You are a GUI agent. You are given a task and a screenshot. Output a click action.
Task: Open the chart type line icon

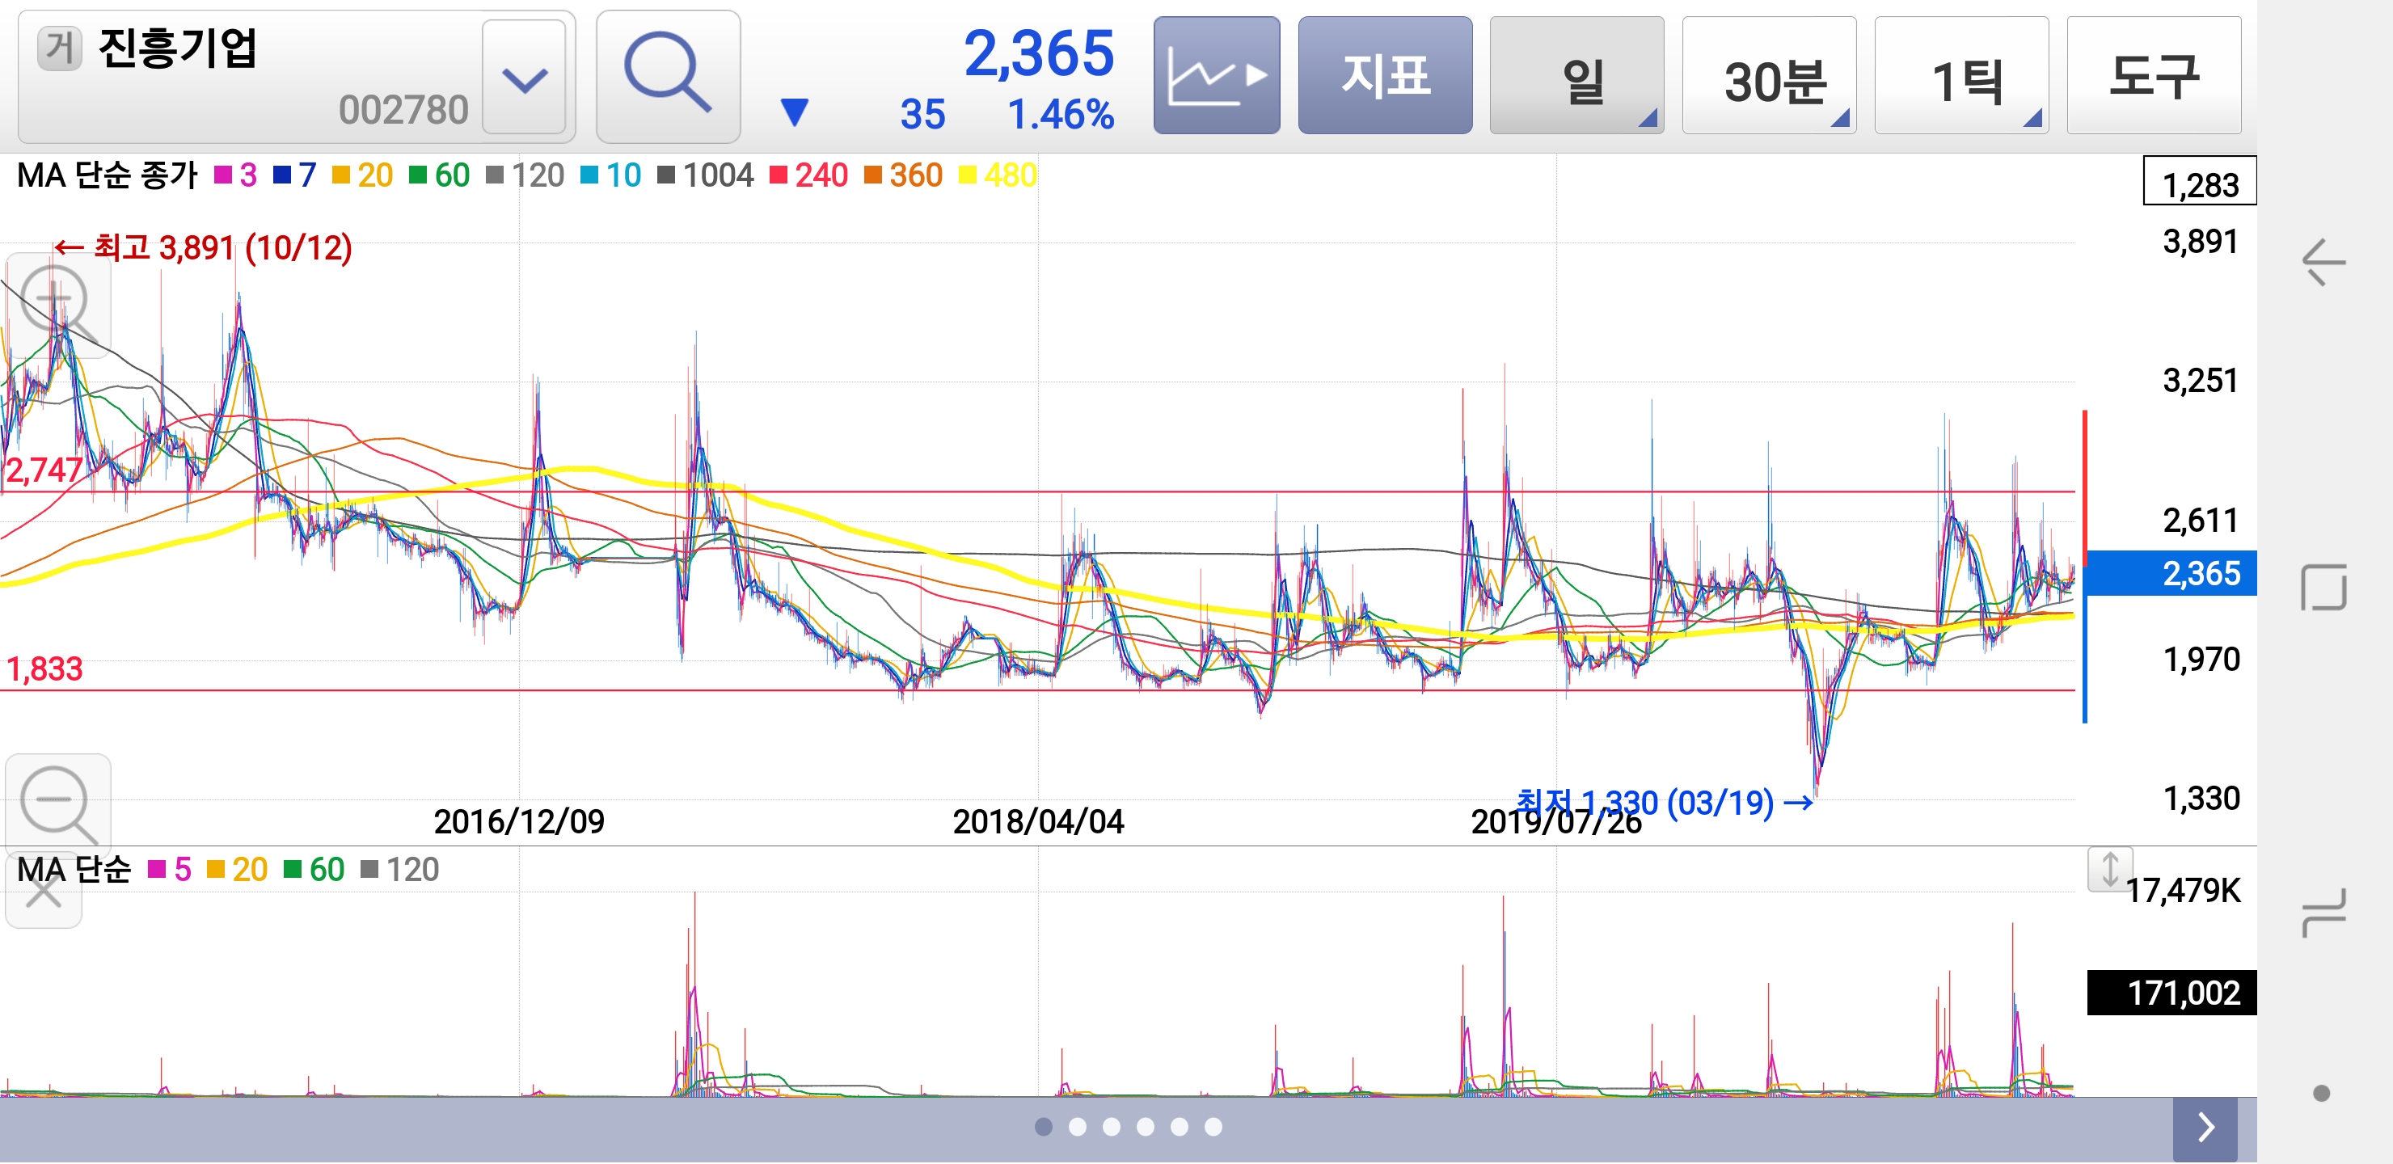[1216, 76]
